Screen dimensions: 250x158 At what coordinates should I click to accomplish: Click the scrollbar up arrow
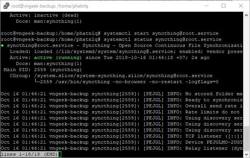[246, 15]
